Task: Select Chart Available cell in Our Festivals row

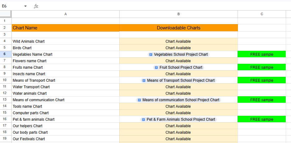Action: (x=179, y=139)
